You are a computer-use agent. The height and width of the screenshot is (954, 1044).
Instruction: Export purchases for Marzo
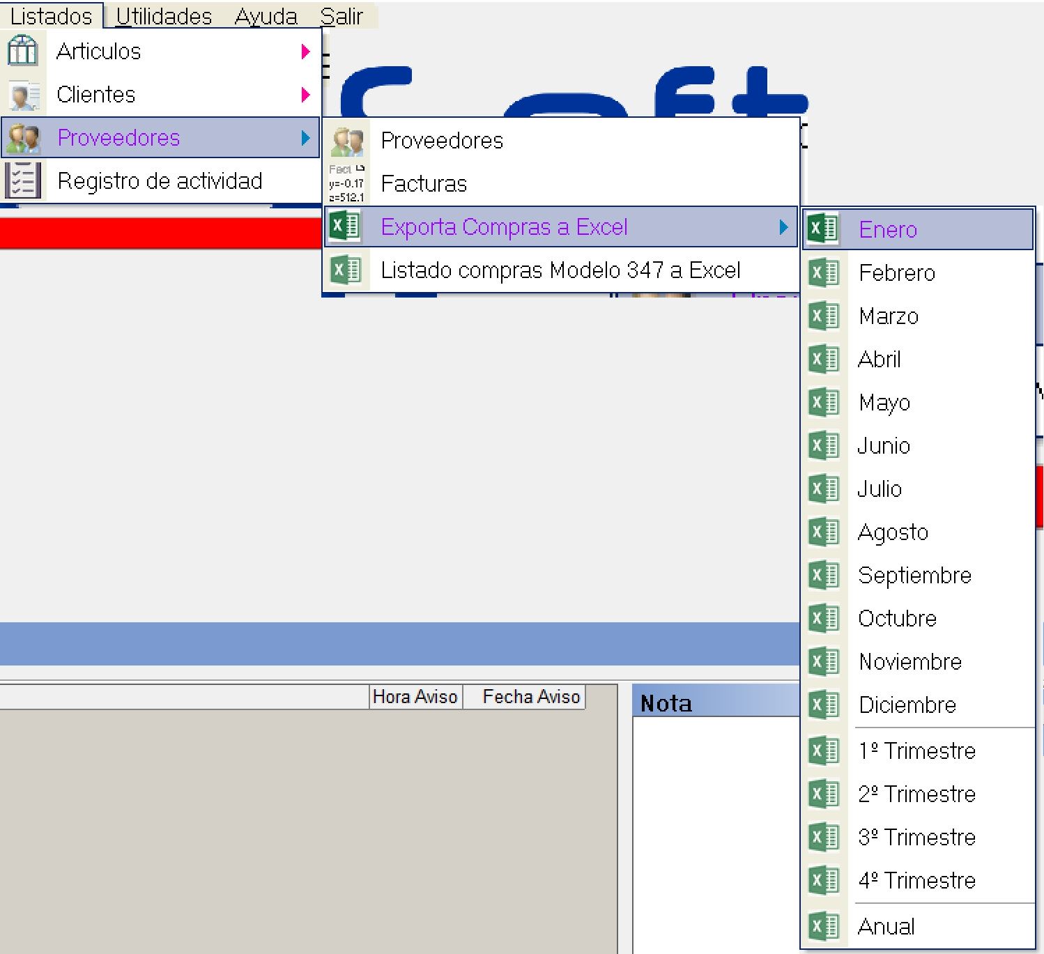tap(889, 316)
